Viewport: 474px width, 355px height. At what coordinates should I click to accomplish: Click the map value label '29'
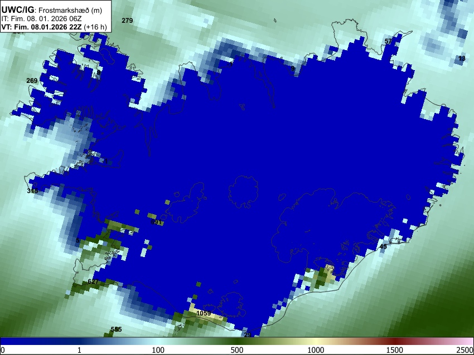(248, 335)
